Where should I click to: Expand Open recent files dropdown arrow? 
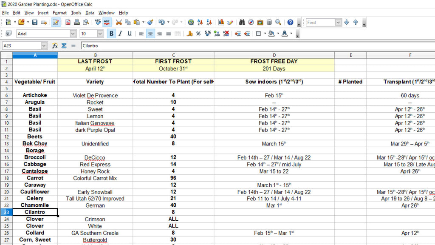point(28,22)
